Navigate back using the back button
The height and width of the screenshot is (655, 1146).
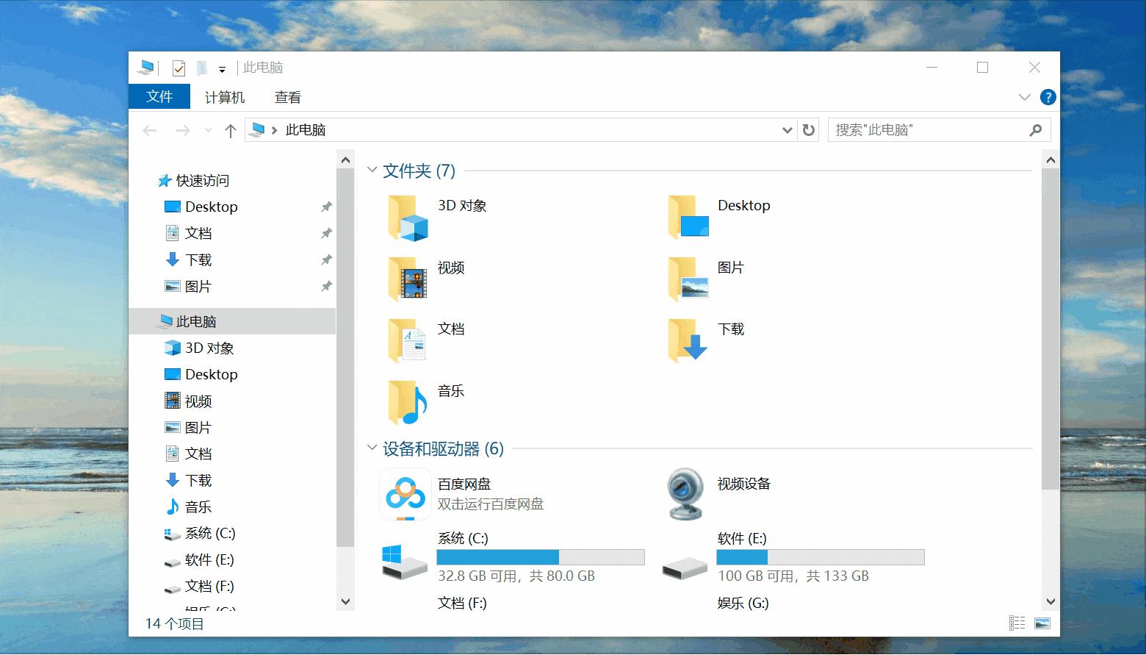click(150, 129)
